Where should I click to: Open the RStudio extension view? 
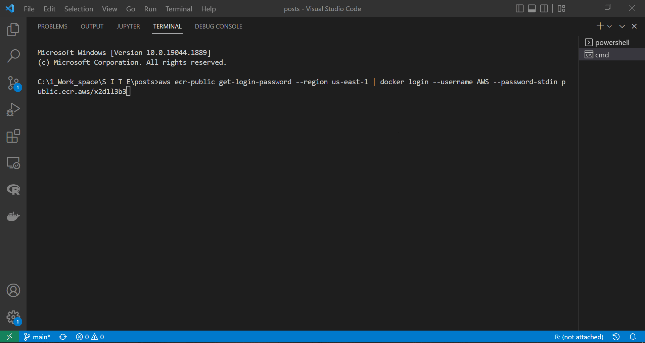(x=13, y=190)
